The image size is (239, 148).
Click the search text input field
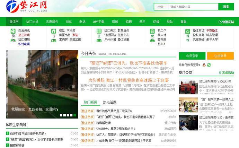point(192,7)
